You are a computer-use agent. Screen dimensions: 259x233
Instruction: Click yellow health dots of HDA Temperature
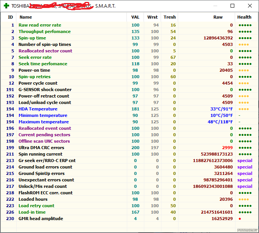pyautogui.click(x=244, y=109)
